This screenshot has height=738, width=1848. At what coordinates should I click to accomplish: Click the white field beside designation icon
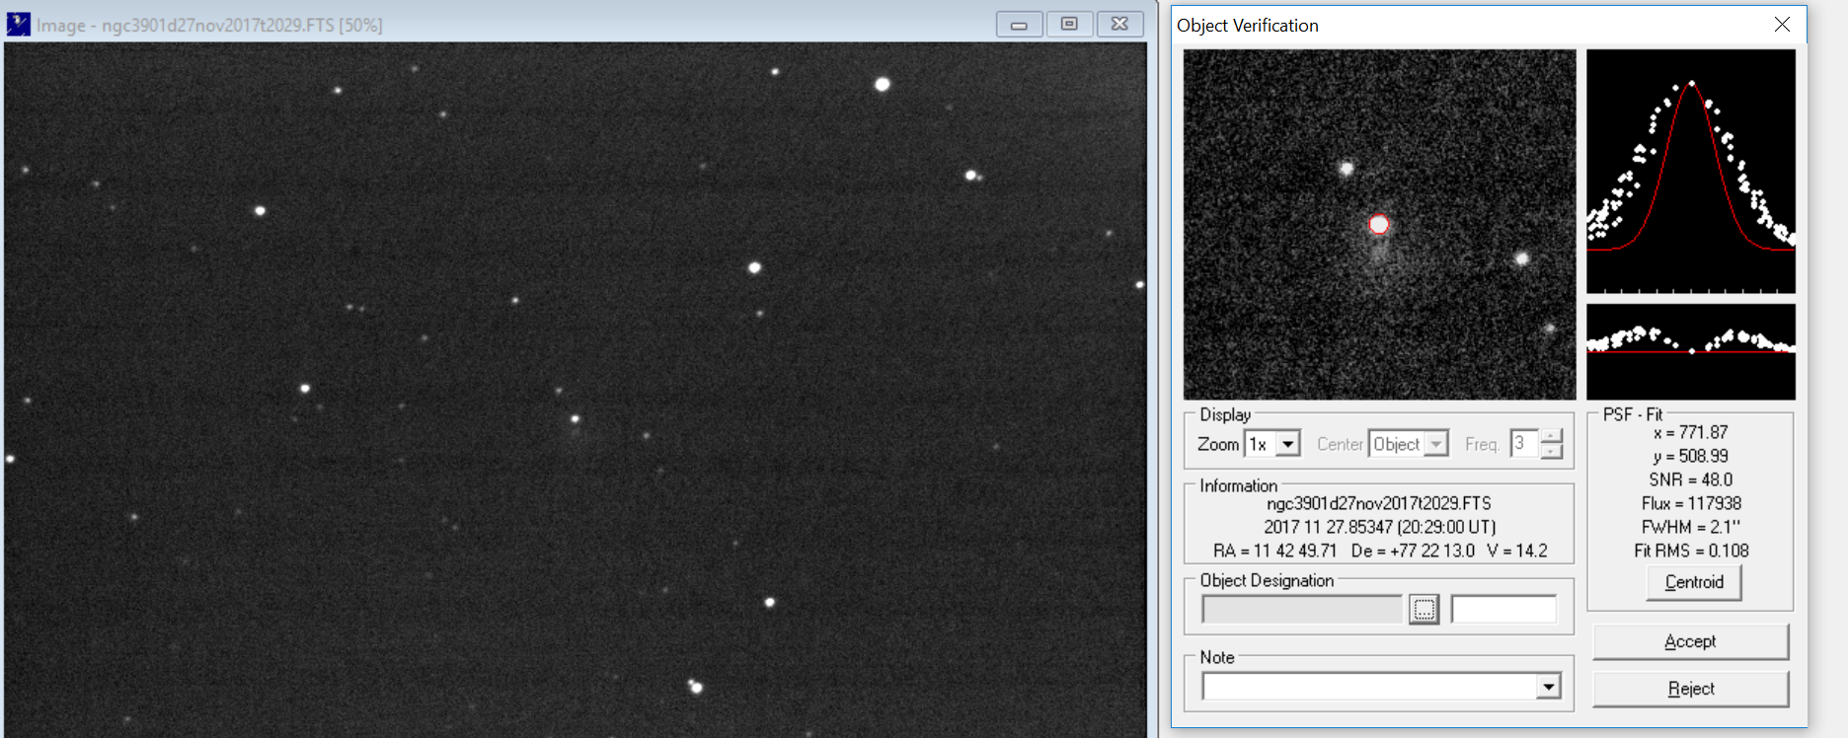[1503, 610]
